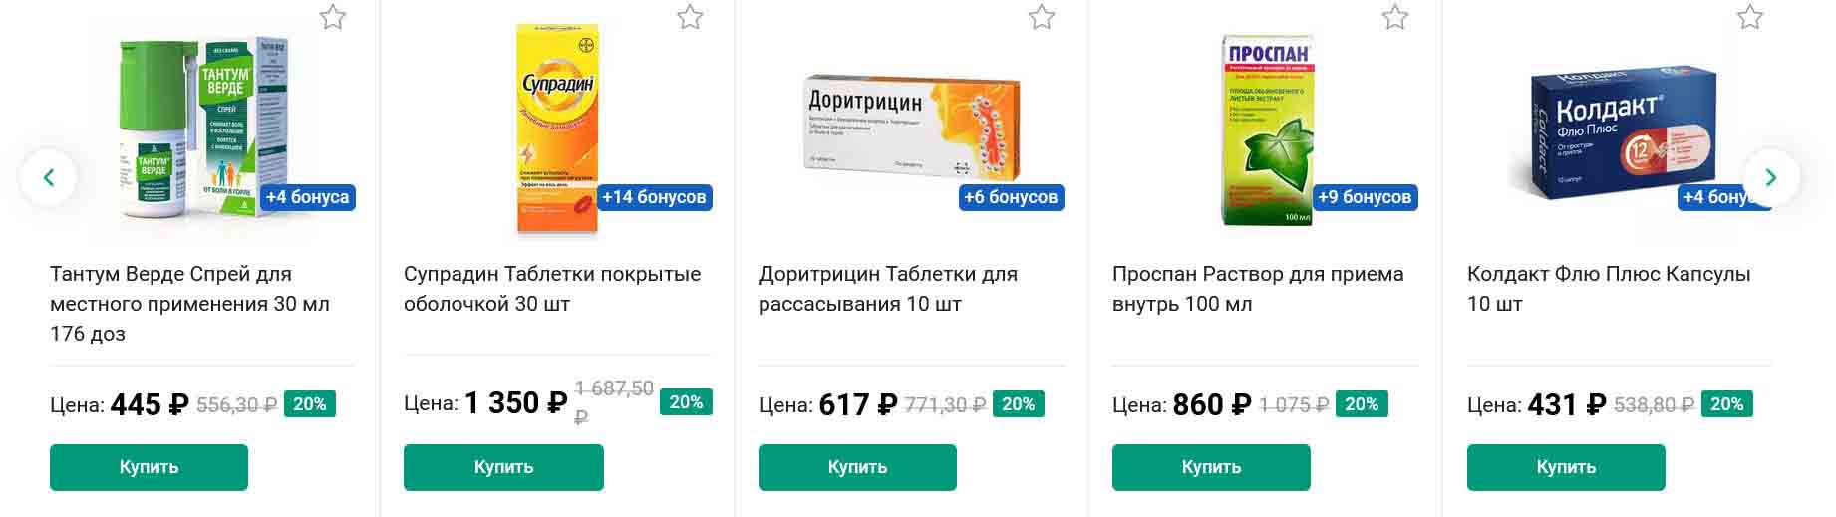Open Супрадин Таблетки product title link
The height and width of the screenshot is (517, 1836).
[x=551, y=288]
